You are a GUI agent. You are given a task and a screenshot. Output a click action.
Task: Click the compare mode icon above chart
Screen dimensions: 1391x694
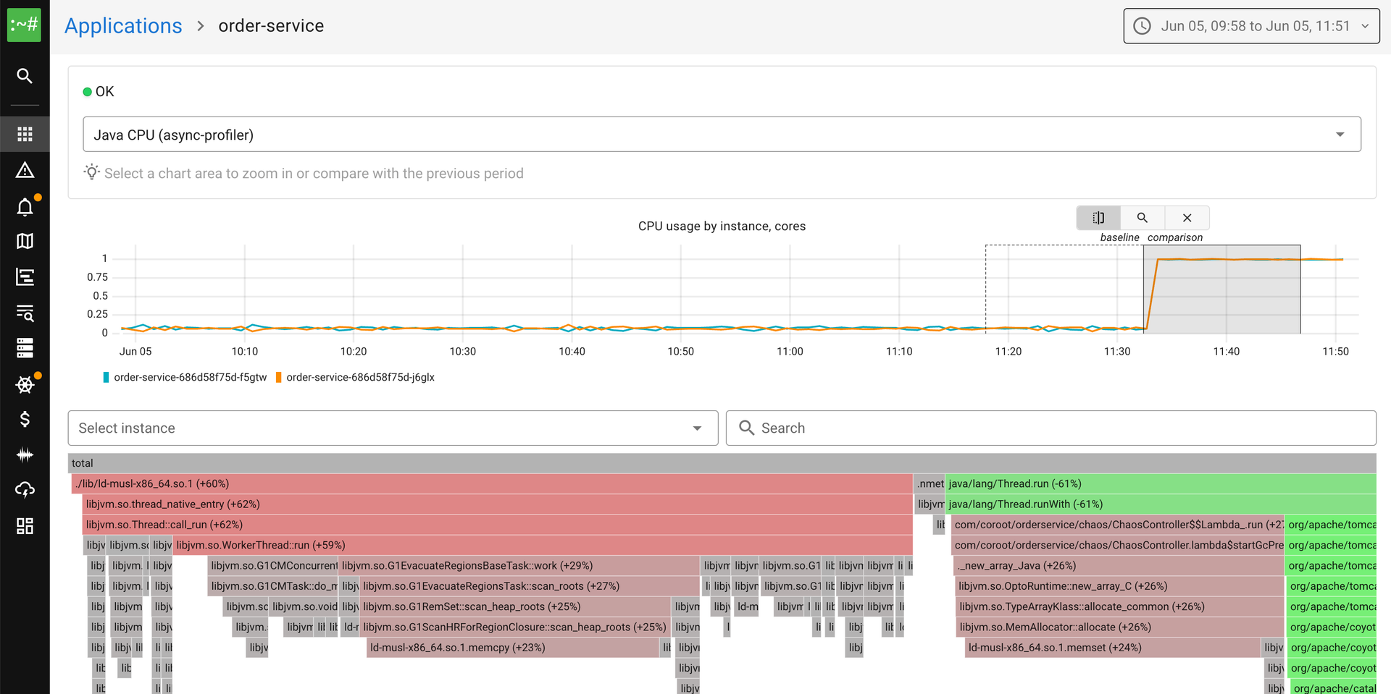[1098, 217]
